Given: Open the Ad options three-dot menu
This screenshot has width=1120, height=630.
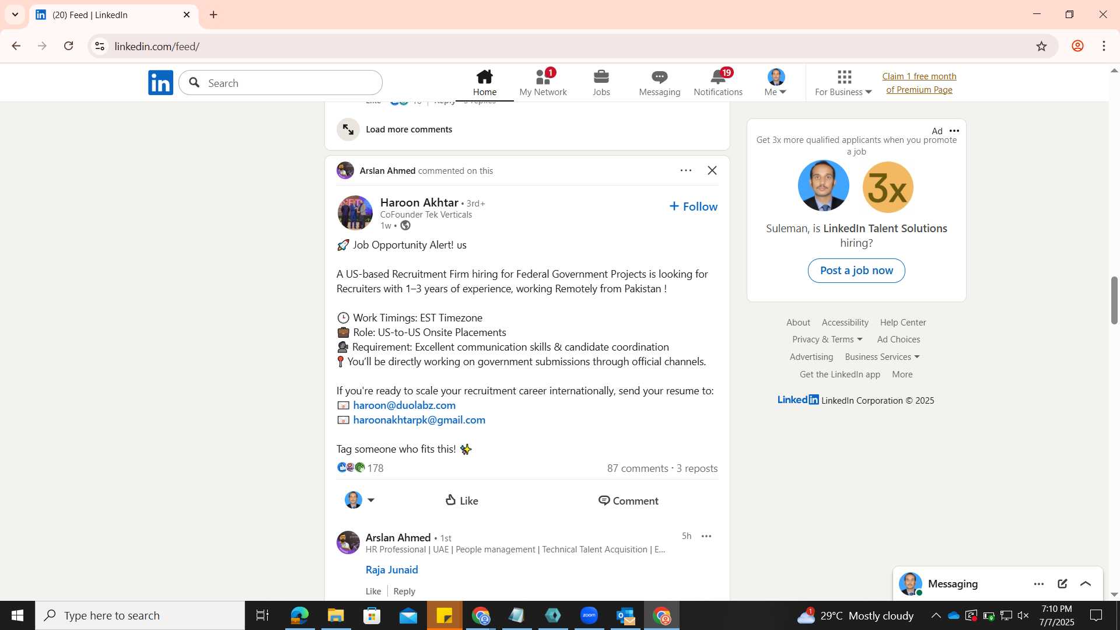Looking at the screenshot, I should [x=954, y=131].
